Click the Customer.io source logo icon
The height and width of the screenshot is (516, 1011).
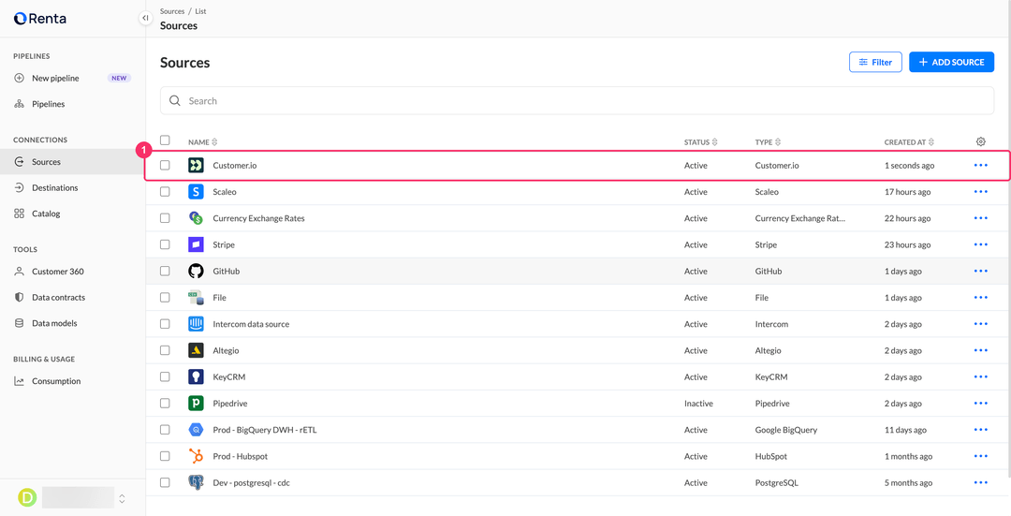pyautogui.click(x=196, y=165)
